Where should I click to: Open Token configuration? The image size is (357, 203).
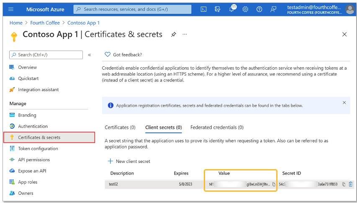tap(38, 148)
